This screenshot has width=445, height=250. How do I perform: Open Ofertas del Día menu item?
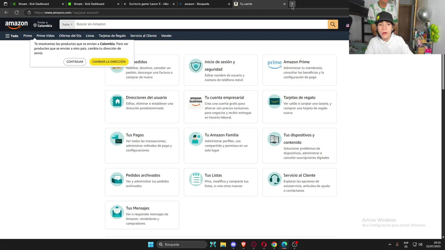click(70, 36)
